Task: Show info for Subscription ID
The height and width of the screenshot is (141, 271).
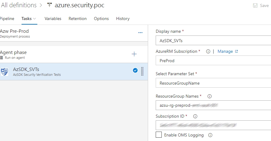Action: click(195, 116)
